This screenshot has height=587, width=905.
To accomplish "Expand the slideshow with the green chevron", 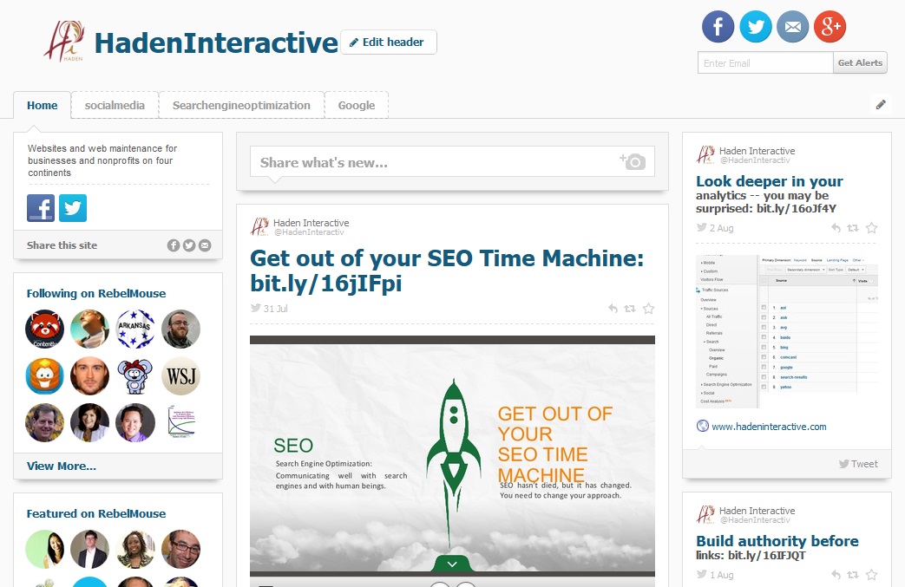I will pyautogui.click(x=453, y=564).
